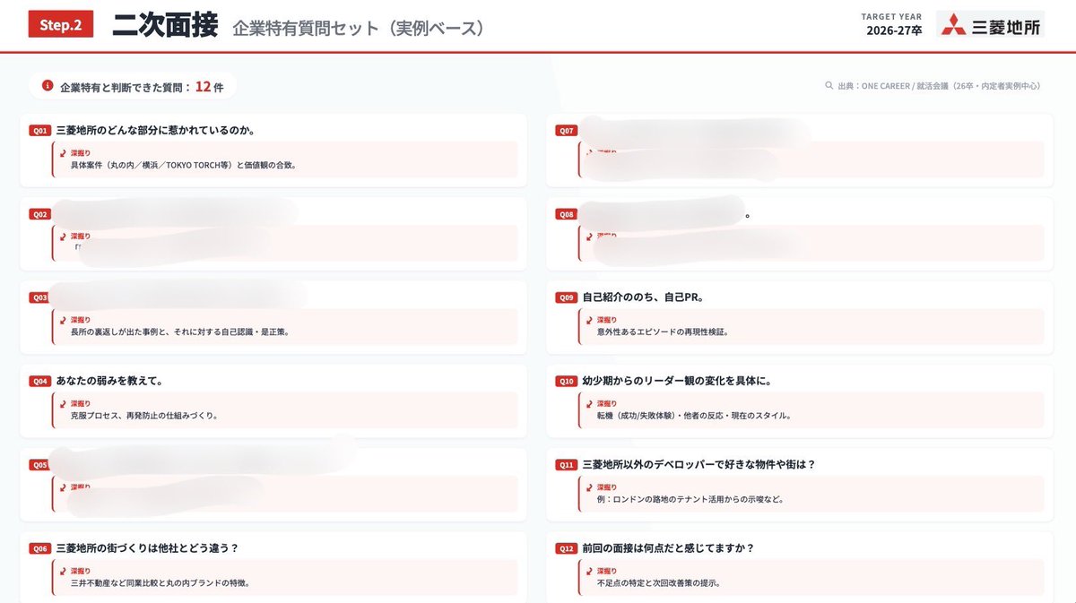Click the 深掘り arrow icon in the Q10 card
Screen dimensions: 1076x603
point(589,404)
